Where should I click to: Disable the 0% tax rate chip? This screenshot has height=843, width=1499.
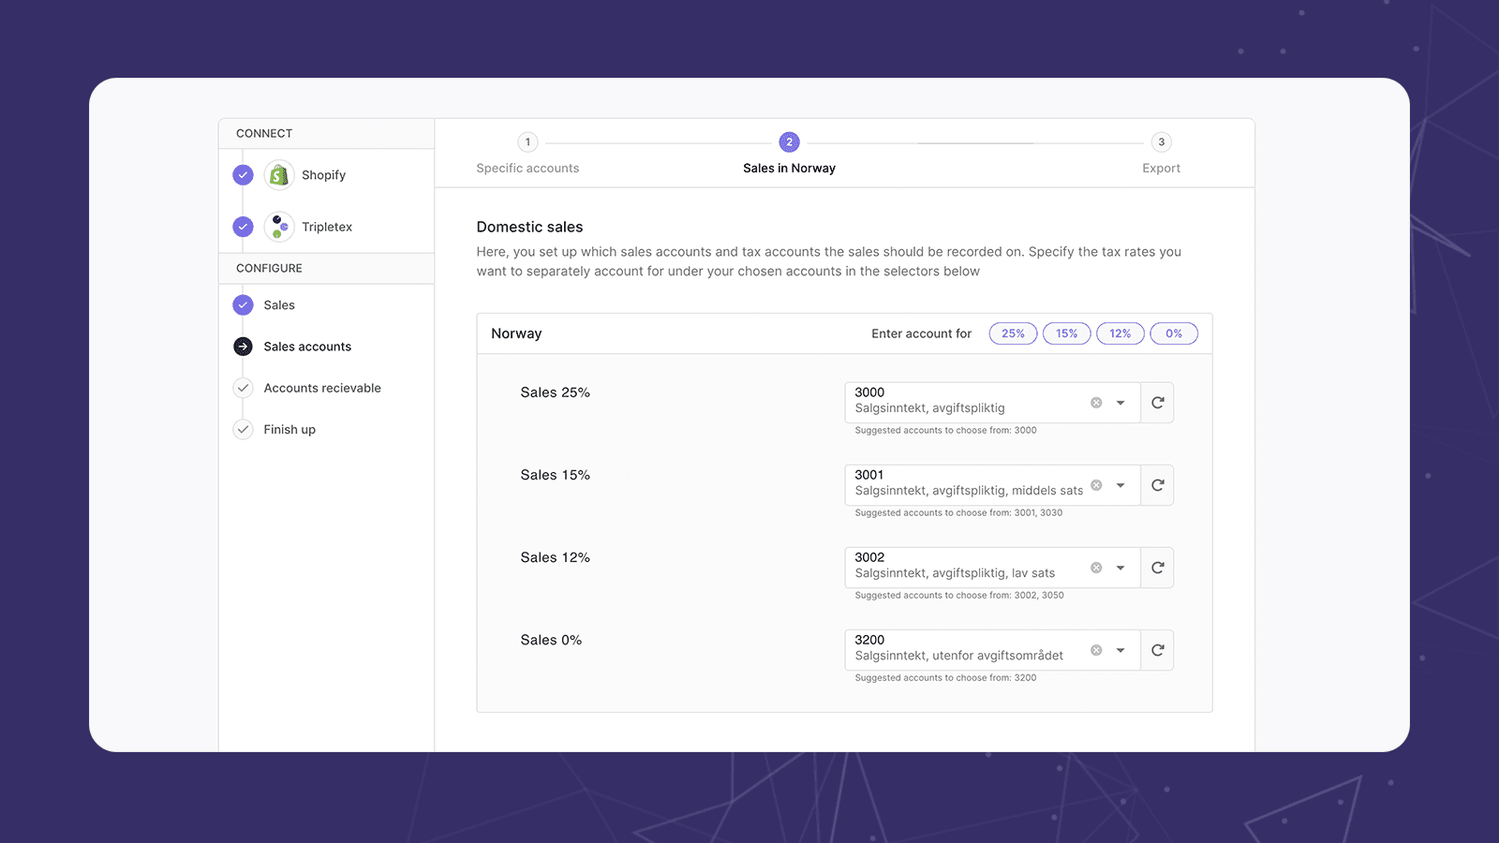pyautogui.click(x=1173, y=333)
